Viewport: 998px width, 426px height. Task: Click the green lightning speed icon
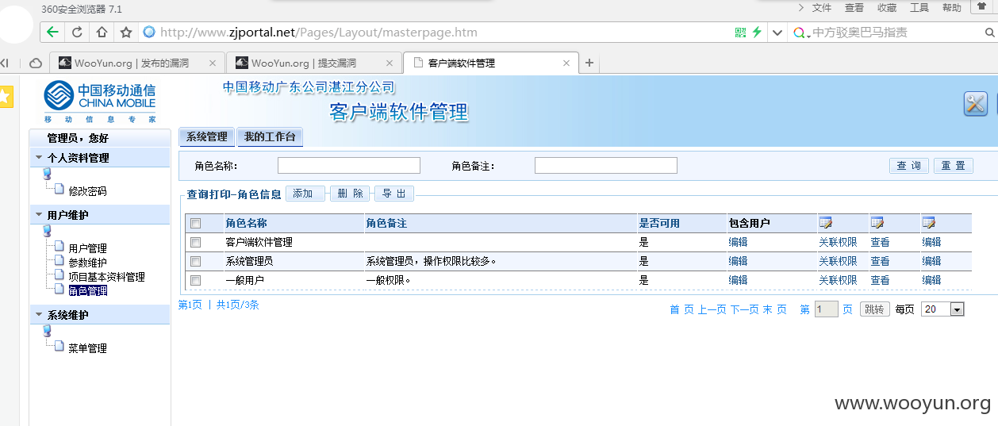click(x=757, y=33)
